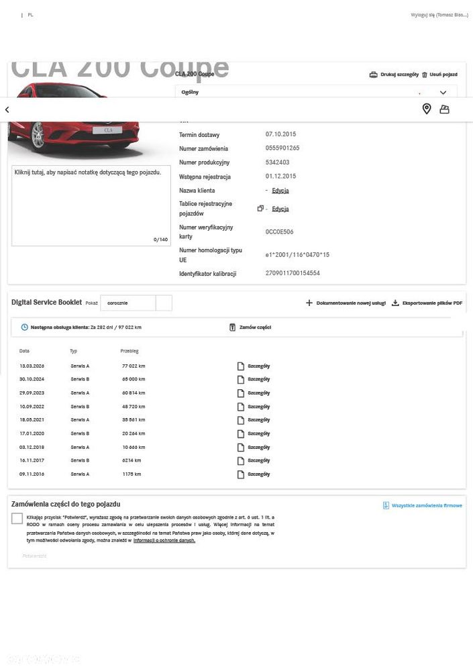
Task: Open Szczegóły for the 17.01.2020 service
Action: pyautogui.click(x=258, y=433)
